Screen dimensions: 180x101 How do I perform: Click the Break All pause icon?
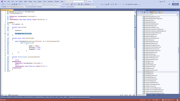coord(86,4)
